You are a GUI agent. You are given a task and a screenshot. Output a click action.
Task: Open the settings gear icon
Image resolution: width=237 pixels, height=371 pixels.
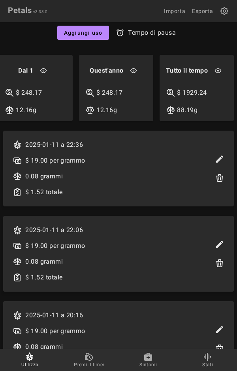(224, 11)
